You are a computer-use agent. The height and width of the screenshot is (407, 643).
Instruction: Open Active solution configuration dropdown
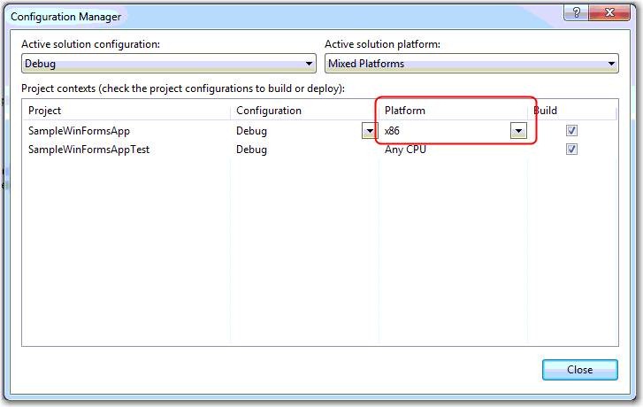click(309, 64)
